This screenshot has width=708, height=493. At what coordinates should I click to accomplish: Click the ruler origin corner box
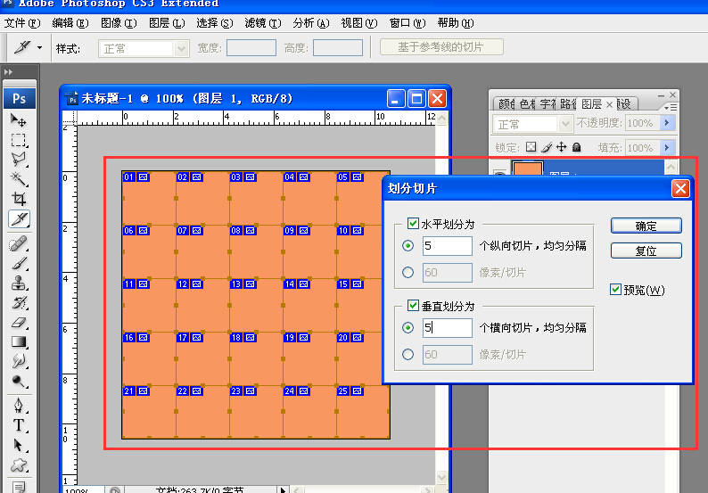point(70,118)
